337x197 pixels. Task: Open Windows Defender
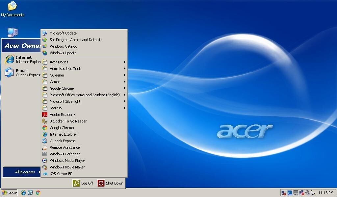click(84, 154)
